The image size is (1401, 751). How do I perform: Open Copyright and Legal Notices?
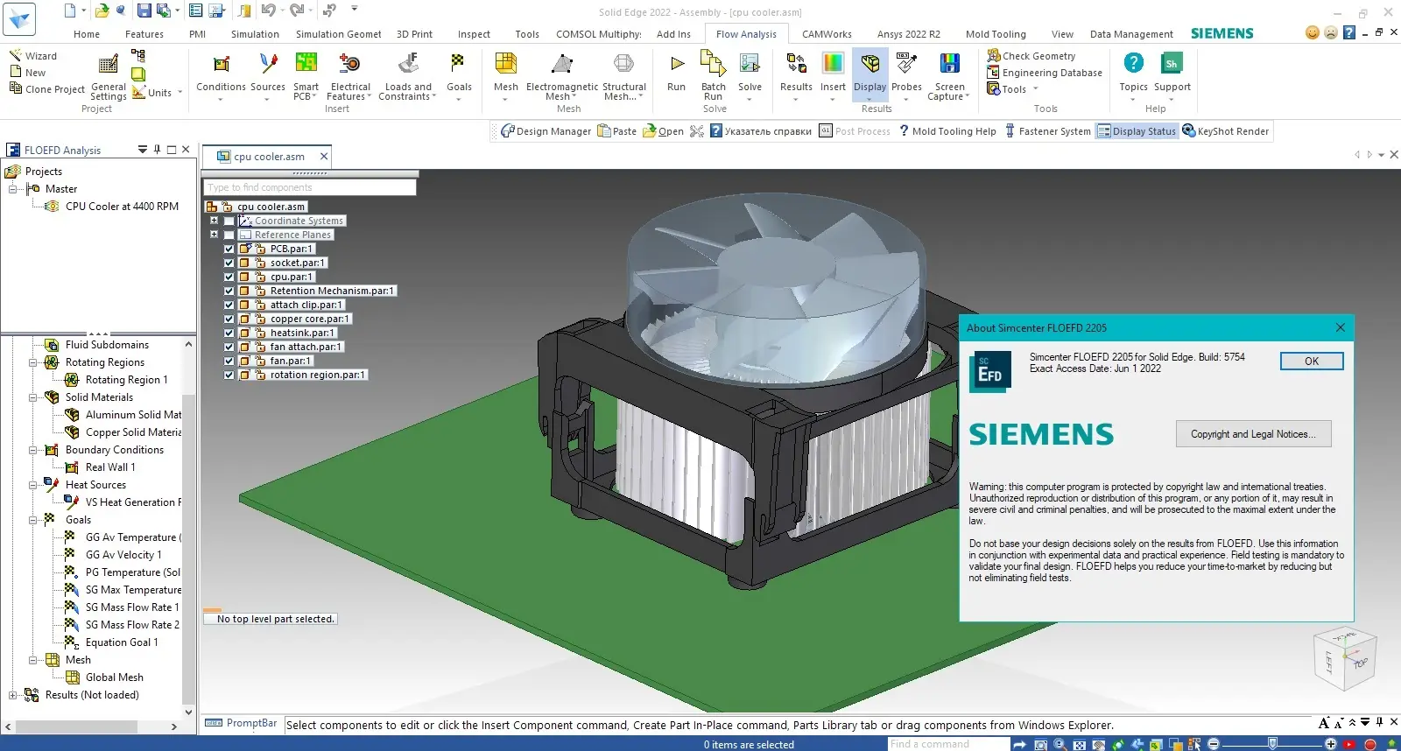(x=1253, y=434)
